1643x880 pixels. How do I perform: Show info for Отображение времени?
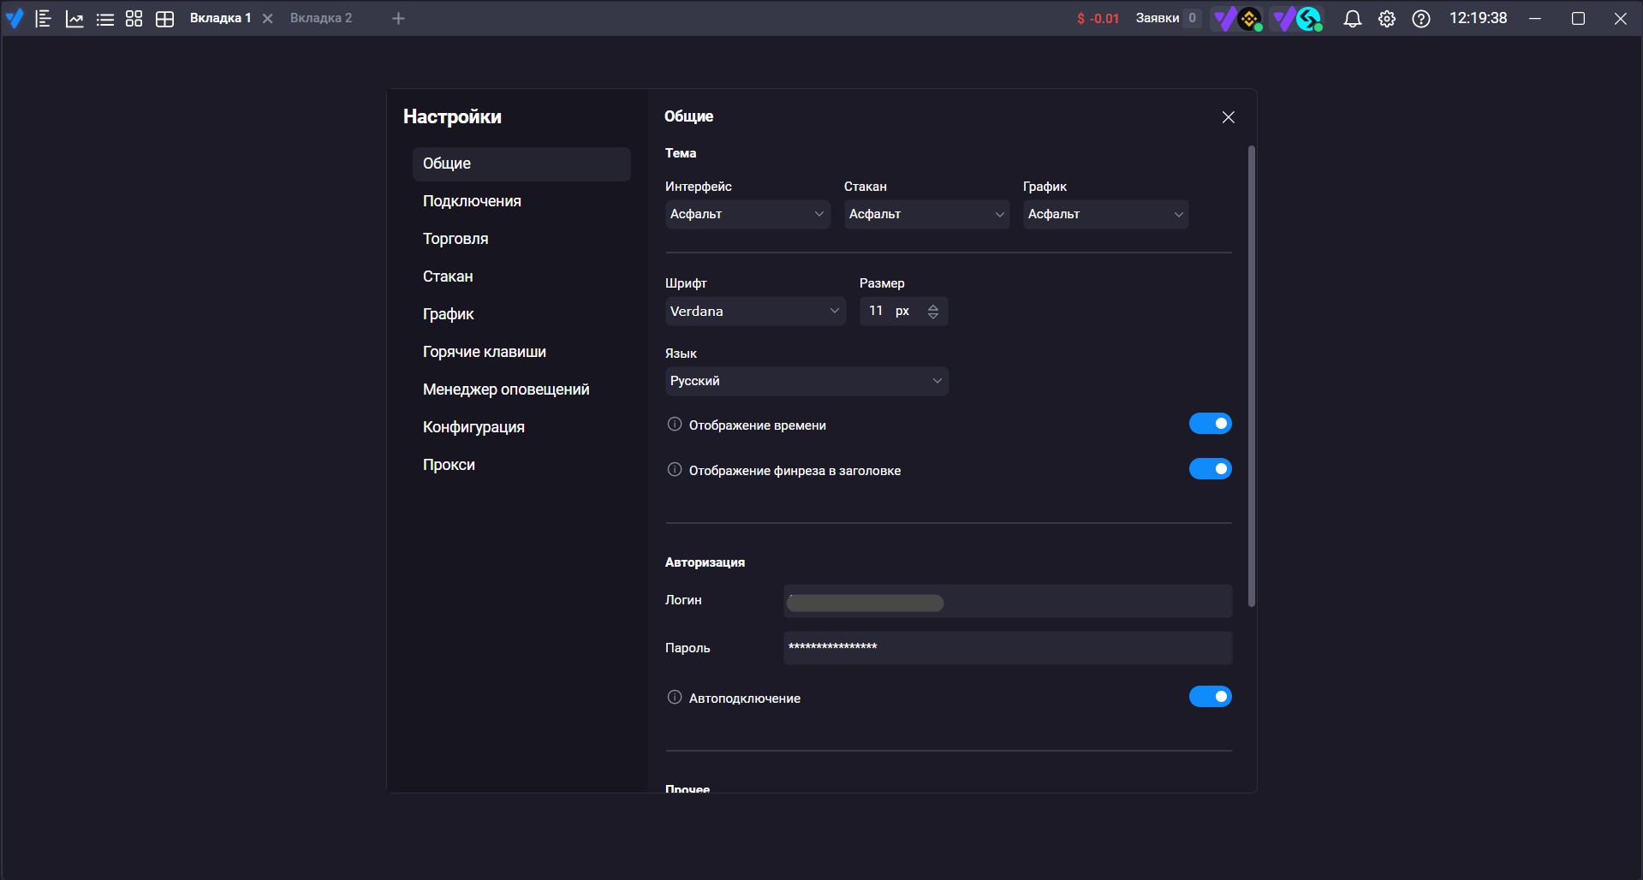point(675,425)
